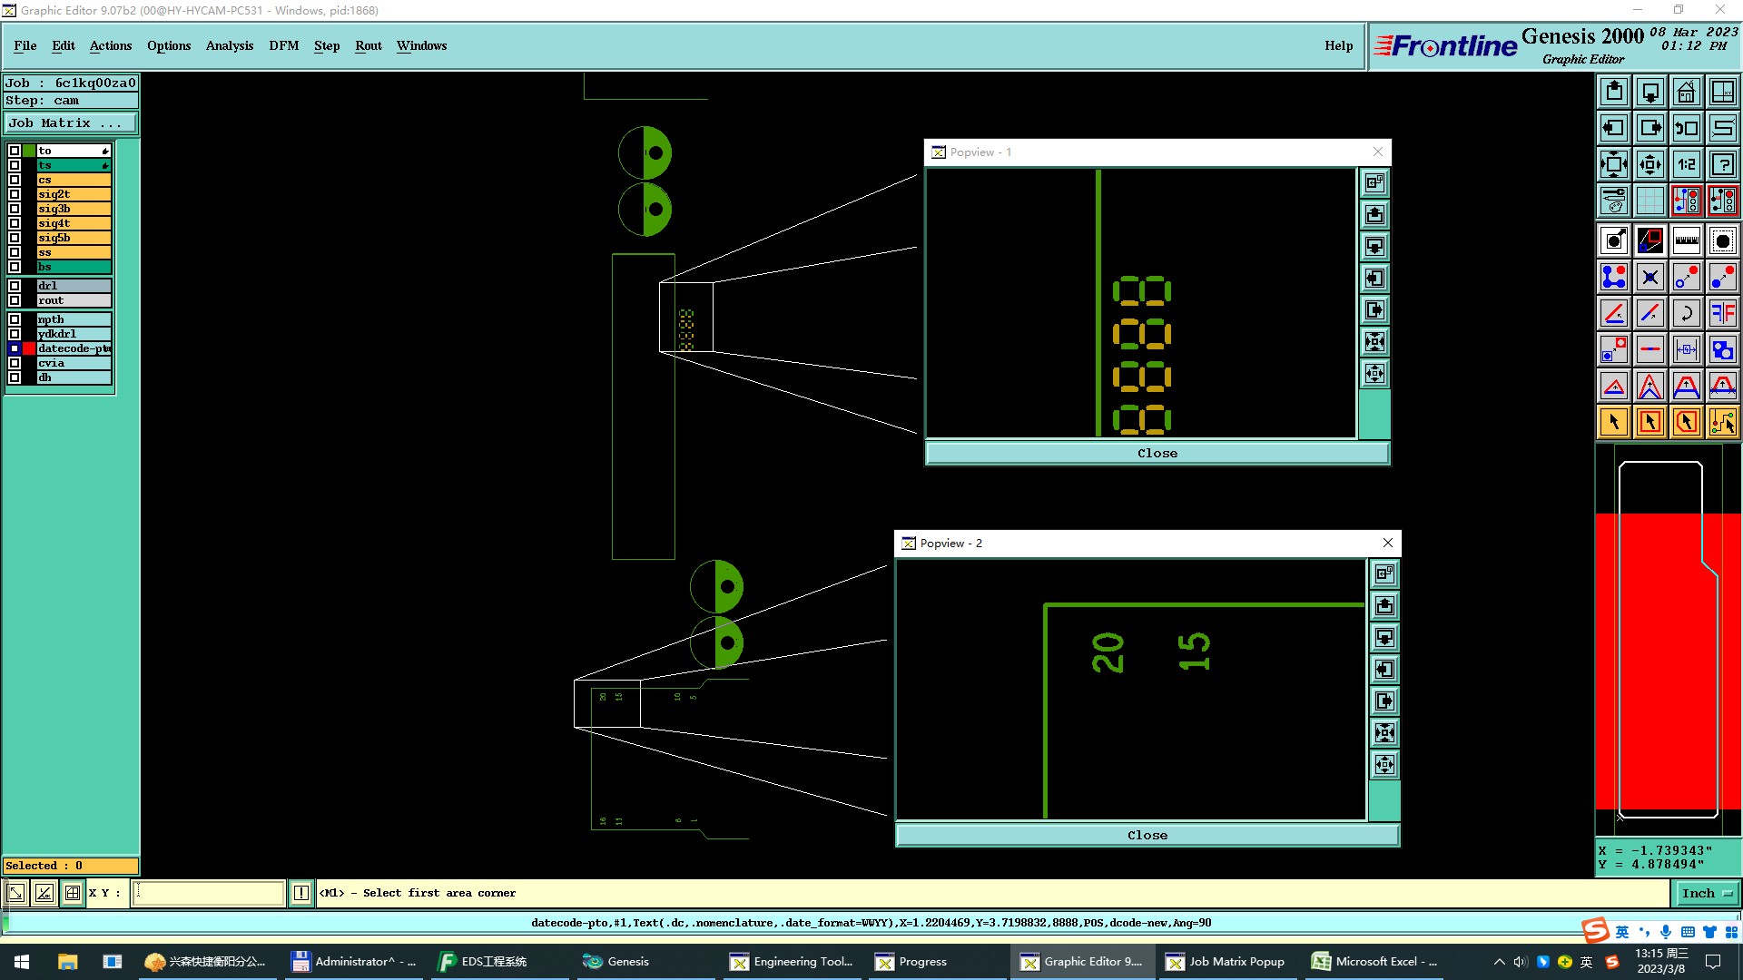Open the Inch units dropdown
The width and height of the screenshot is (1743, 980).
click(1706, 894)
